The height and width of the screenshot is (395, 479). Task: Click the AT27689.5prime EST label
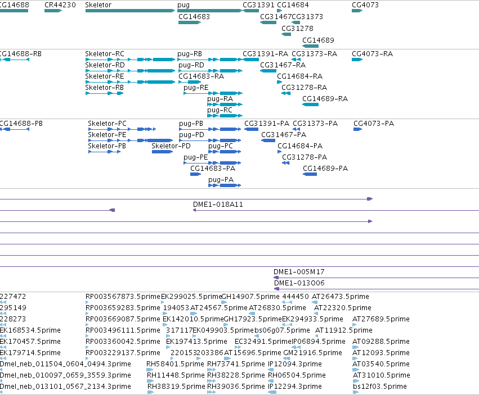[381, 319]
